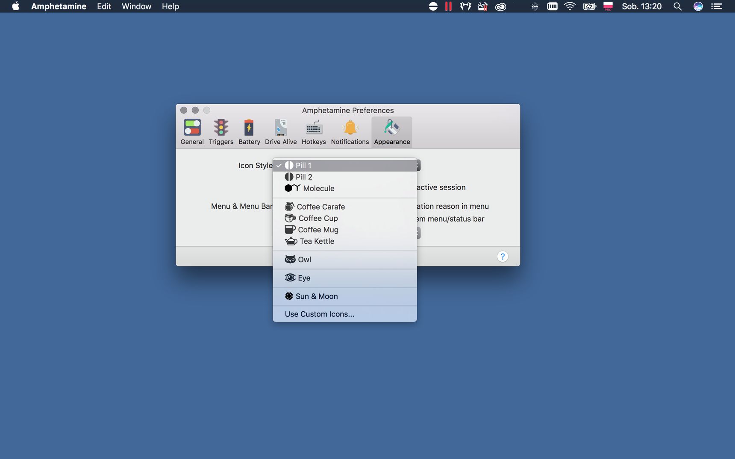Open the Drive Alive pane
735x459 pixels.
(x=281, y=132)
